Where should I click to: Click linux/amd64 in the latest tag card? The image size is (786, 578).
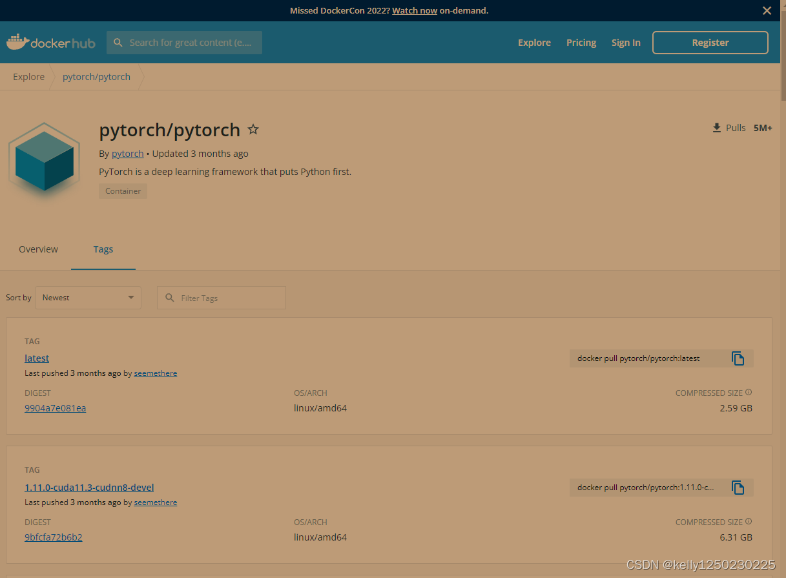(x=320, y=408)
